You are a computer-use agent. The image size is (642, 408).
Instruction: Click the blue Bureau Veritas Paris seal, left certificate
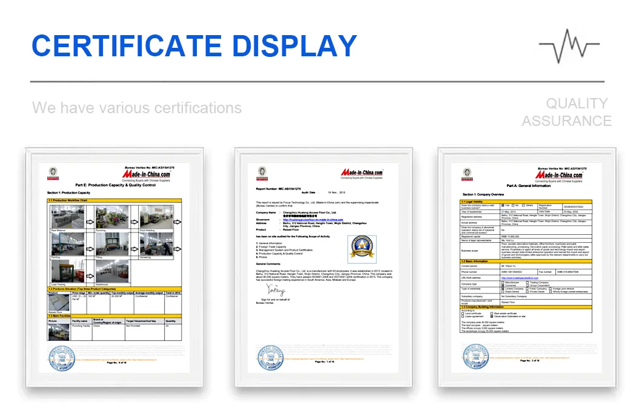(x=62, y=358)
